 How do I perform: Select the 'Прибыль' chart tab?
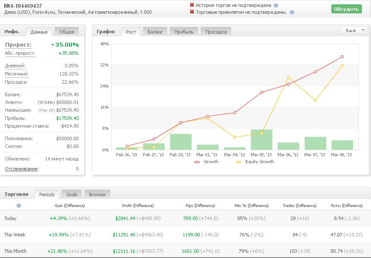tap(184, 32)
